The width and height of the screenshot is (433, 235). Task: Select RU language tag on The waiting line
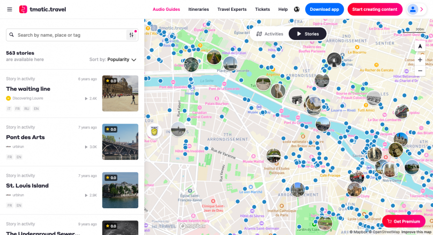pos(26,109)
